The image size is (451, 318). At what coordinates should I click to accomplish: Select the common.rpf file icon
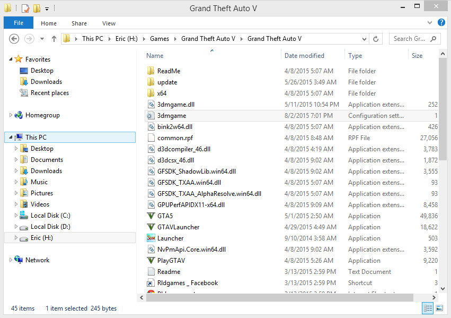[x=151, y=137]
